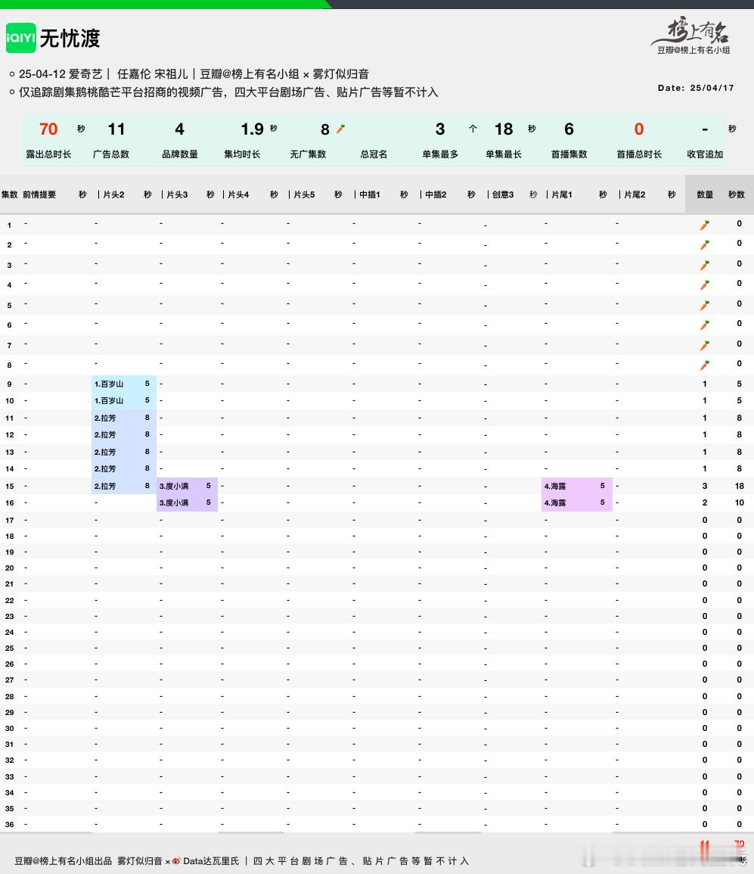Click the carrot icon in episode 4 row
This screenshot has height=874, width=754.
click(704, 285)
